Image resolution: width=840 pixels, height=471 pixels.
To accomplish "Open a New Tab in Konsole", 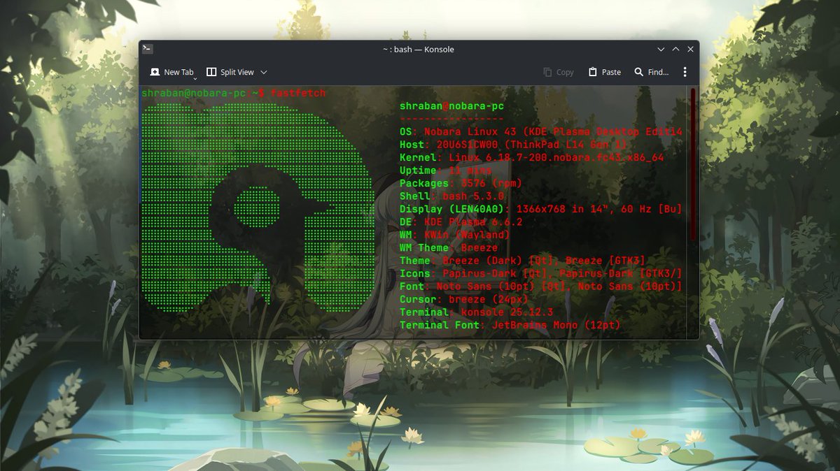I will pyautogui.click(x=171, y=72).
